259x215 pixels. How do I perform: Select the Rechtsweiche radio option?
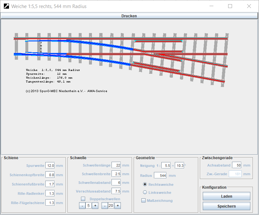pyautogui.click(x=145, y=185)
